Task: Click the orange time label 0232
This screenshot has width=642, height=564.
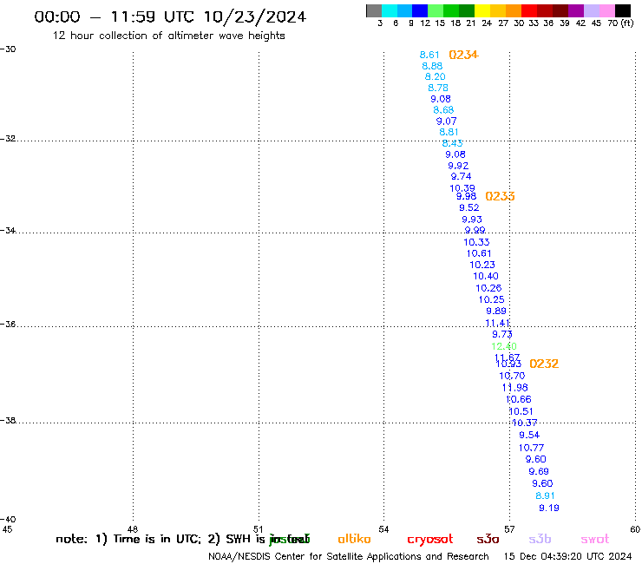Action: 544,364
